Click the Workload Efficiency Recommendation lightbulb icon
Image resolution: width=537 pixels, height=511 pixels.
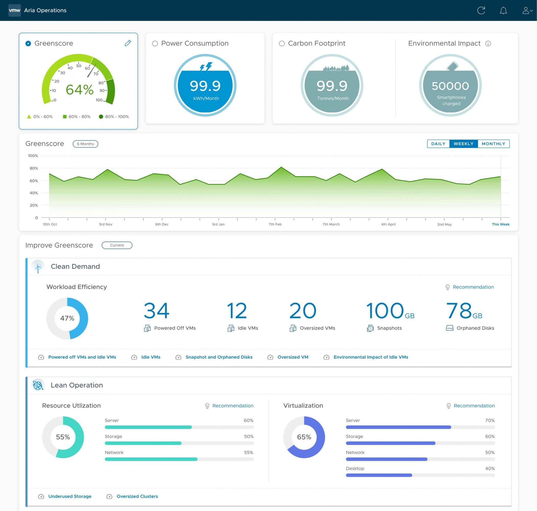[447, 287]
